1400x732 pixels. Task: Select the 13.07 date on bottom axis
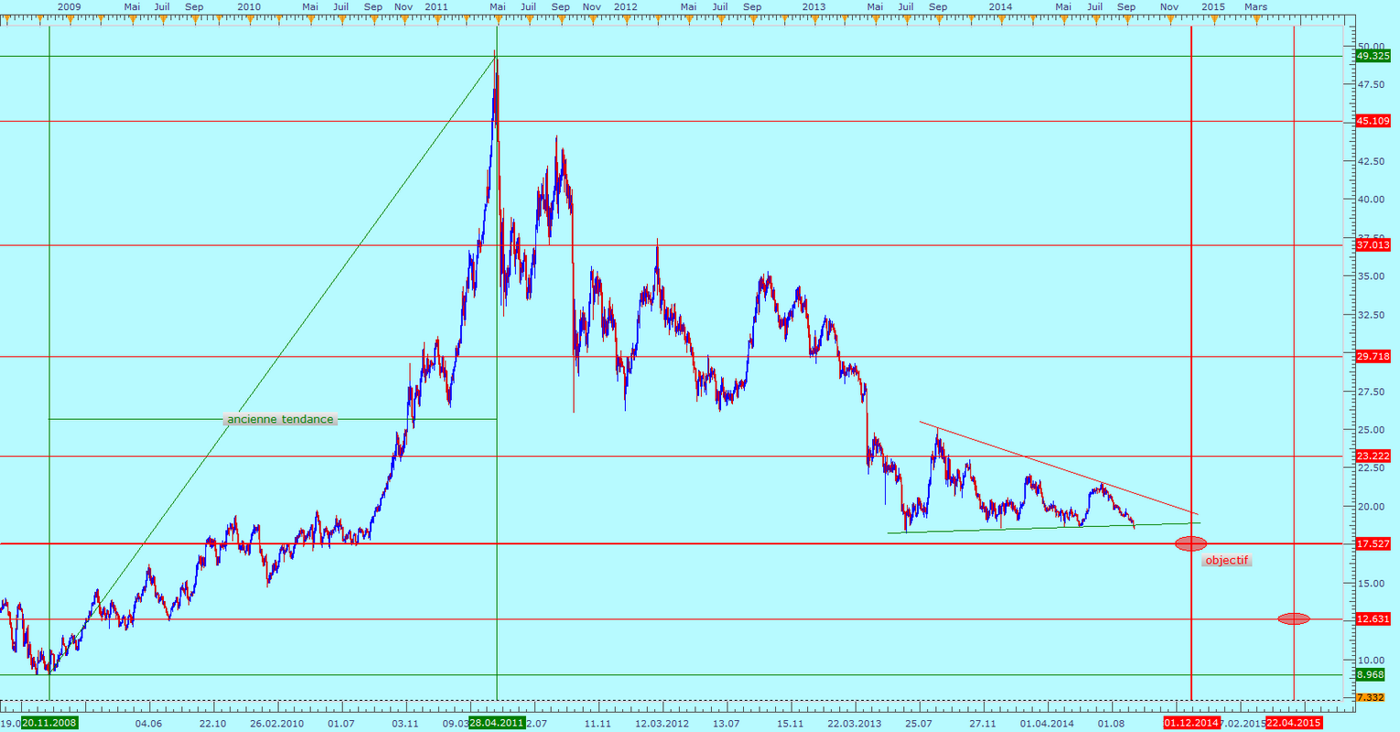tap(726, 724)
